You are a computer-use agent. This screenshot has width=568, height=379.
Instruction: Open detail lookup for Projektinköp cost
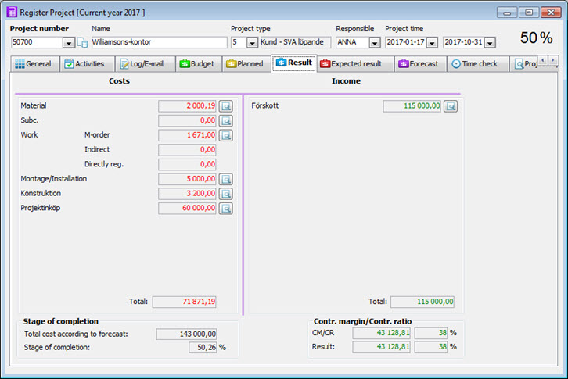pyautogui.click(x=226, y=208)
